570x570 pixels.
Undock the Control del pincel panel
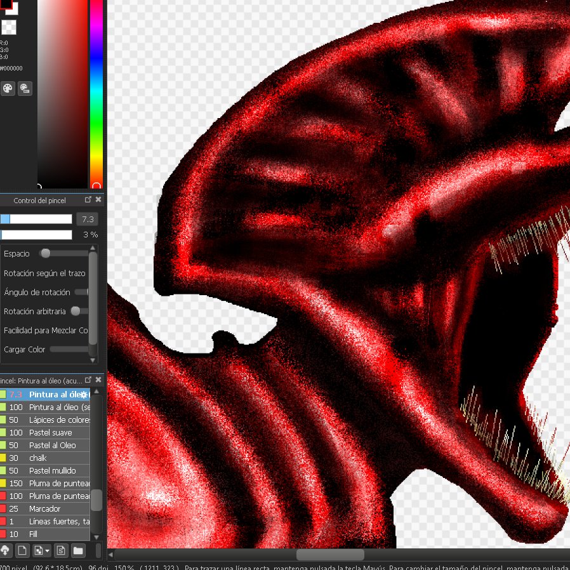point(88,199)
